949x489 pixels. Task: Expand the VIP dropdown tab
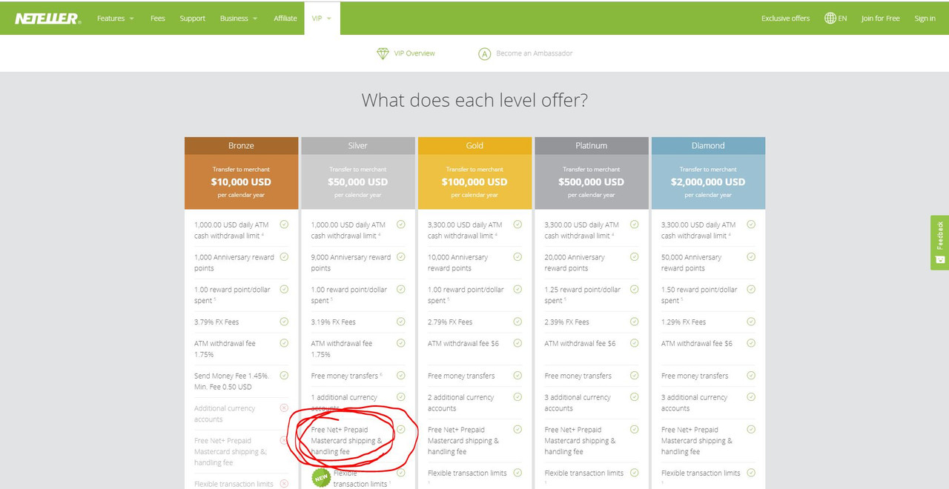click(x=322, y=19)
